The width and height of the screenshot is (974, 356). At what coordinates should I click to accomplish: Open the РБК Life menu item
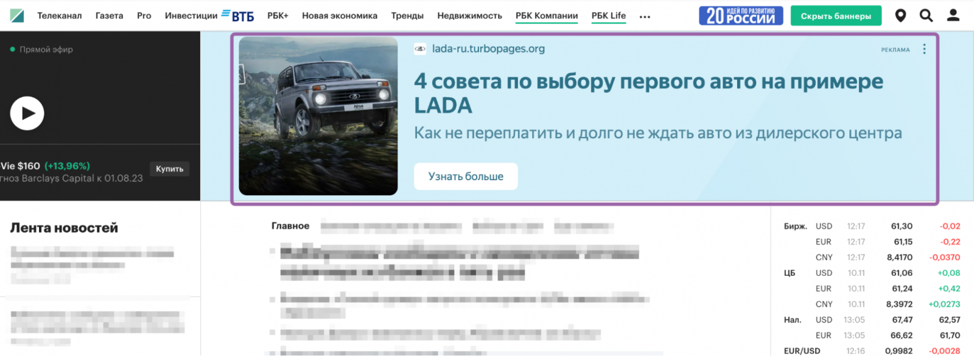pyautogui.click(x=609, y=16)
